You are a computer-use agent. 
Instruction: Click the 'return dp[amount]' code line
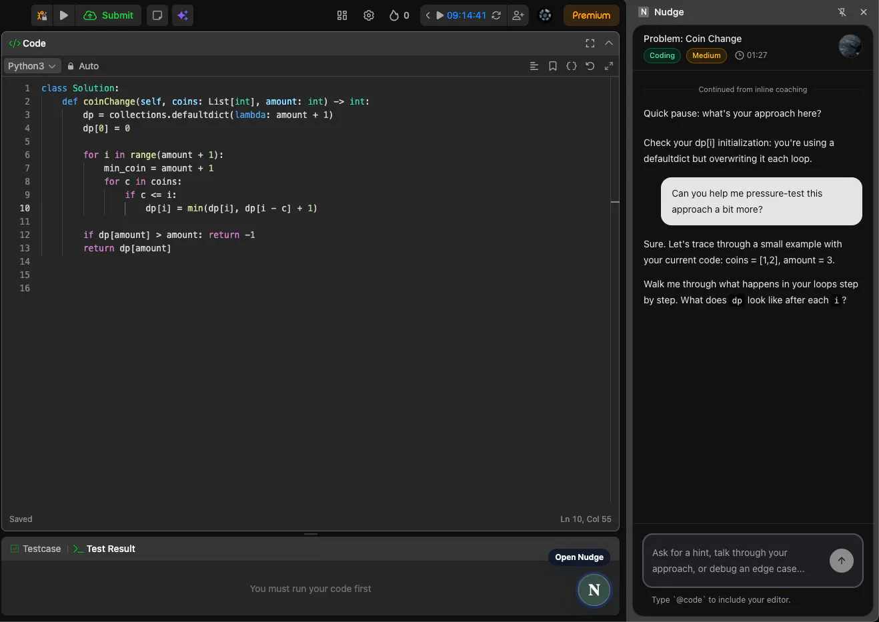(x=127, y=248)
